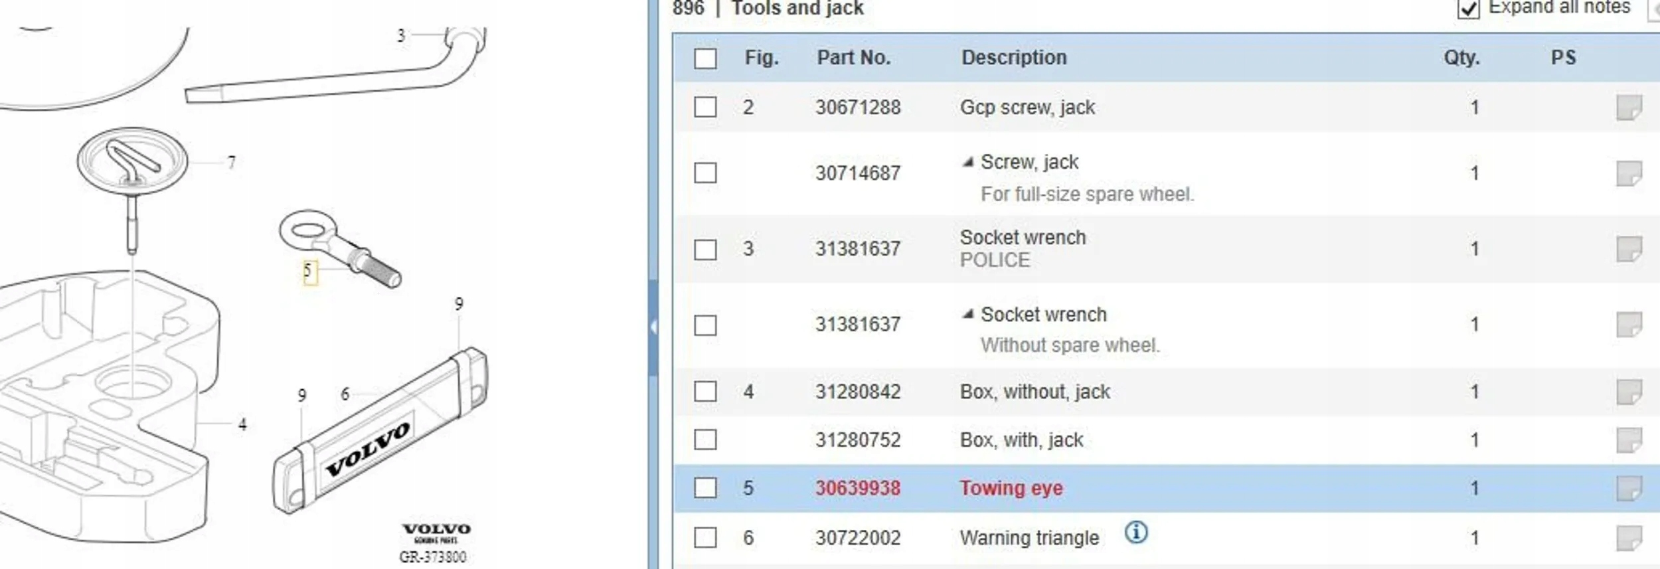Screen dimensions: 1660x569
Task: Select the checkbox for part 31280752
Action: click(x=705, y=440)
